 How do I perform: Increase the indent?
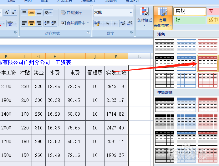point(54,23)
